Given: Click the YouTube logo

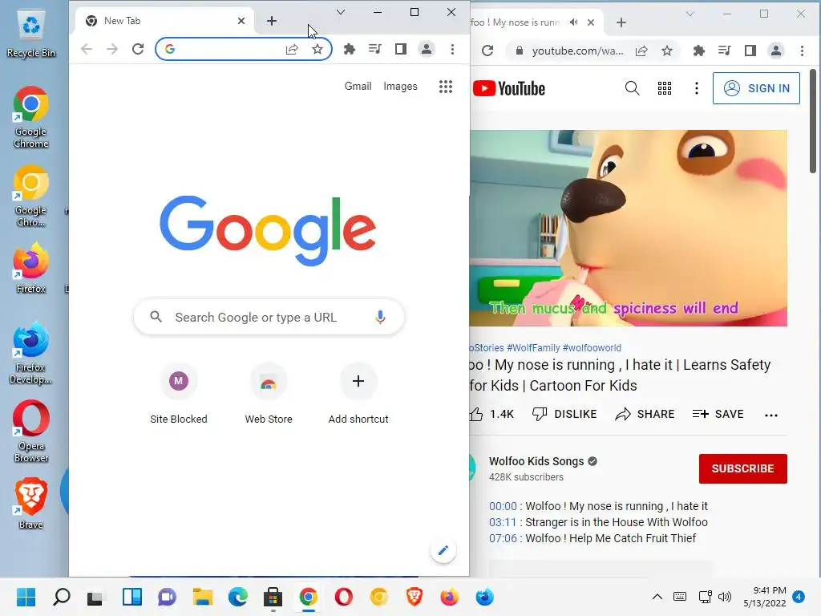Looking at the screenshot, I should 509,88.
